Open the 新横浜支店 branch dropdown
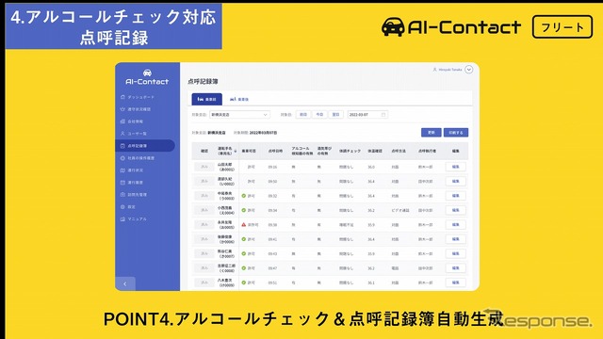603x339 pixels. pos(239,115)
